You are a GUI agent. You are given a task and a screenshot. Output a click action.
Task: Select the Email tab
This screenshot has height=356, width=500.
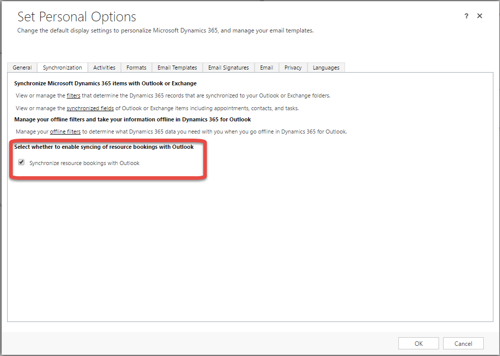point(267,68)
